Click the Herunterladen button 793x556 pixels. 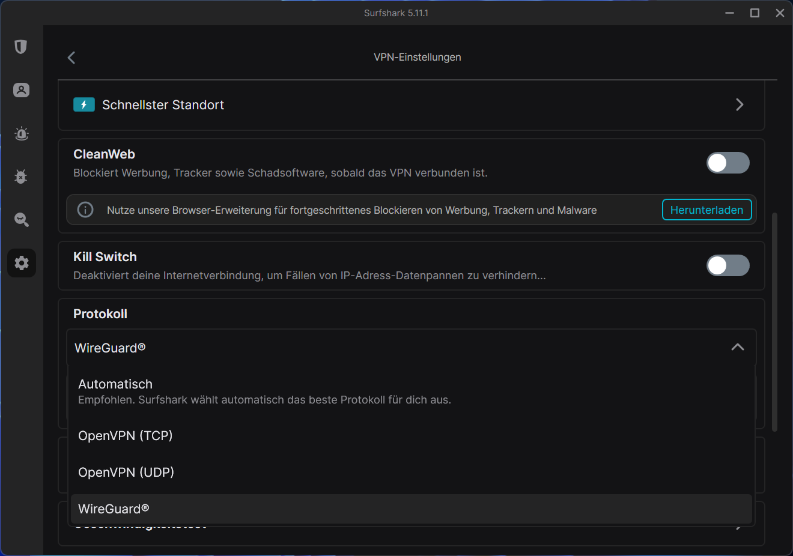pyautogui.click(x=706, y=210)
